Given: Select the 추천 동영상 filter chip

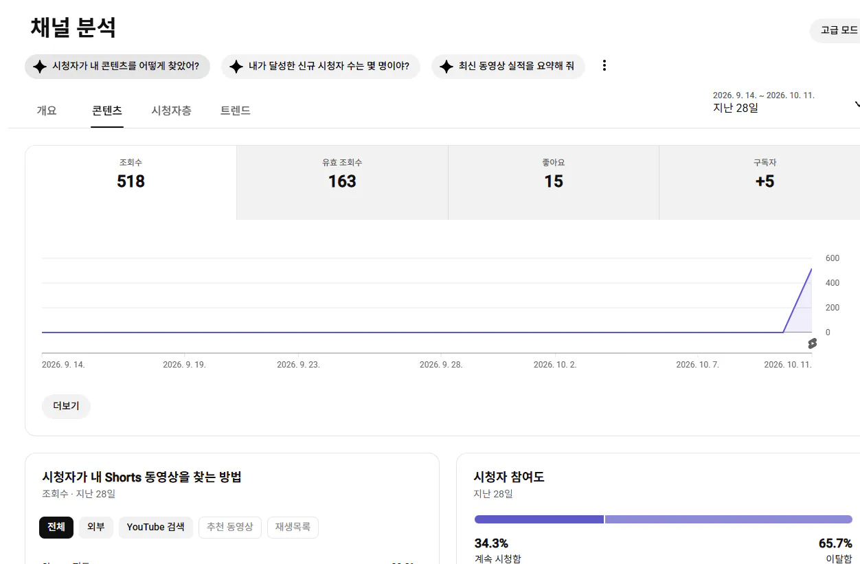Looking at the screenshot, I should click(x=230, y=527).
